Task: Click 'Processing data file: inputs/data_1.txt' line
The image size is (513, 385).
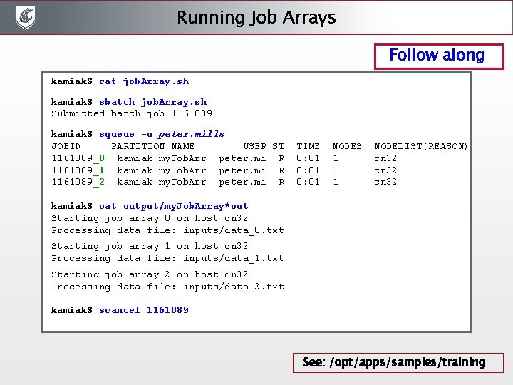Action: point(168,258)
